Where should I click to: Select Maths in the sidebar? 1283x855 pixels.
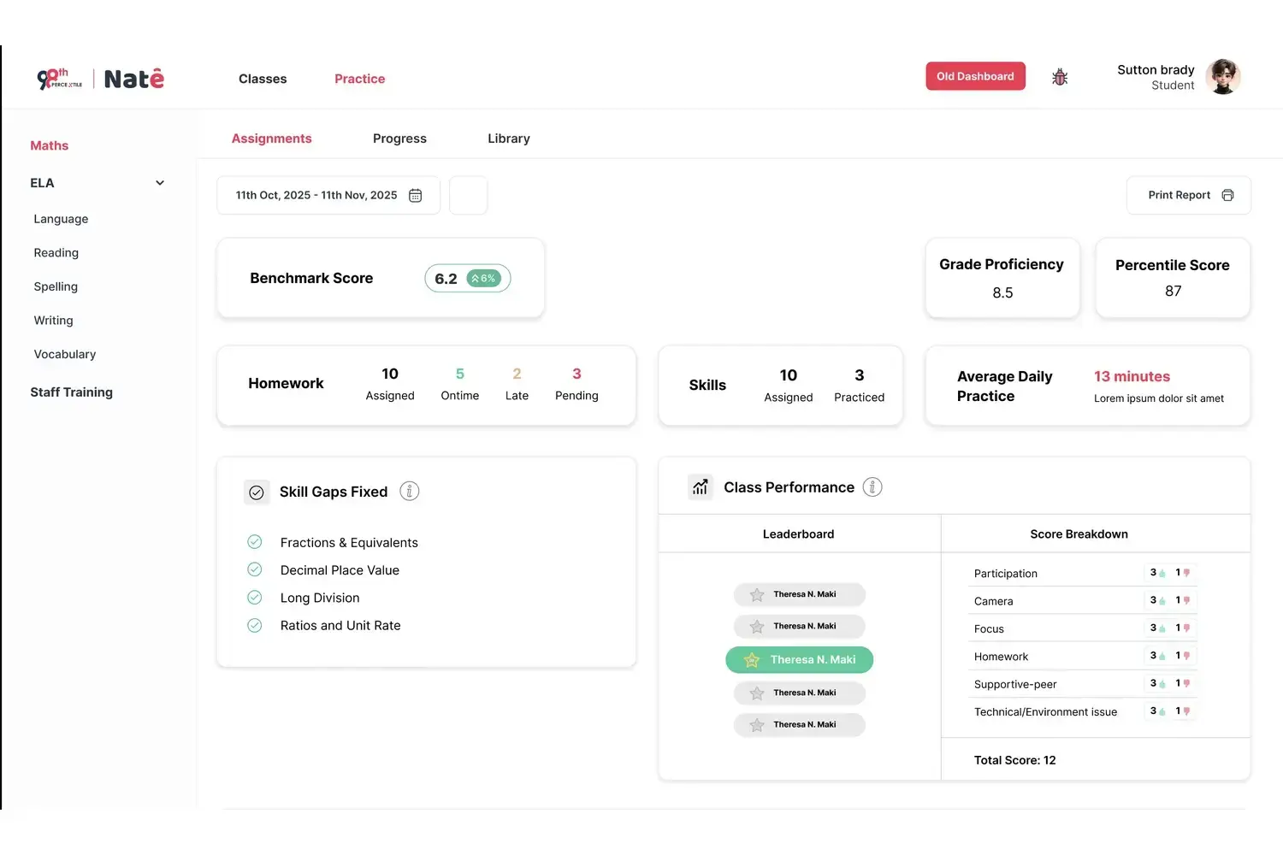tap(50, 145)
